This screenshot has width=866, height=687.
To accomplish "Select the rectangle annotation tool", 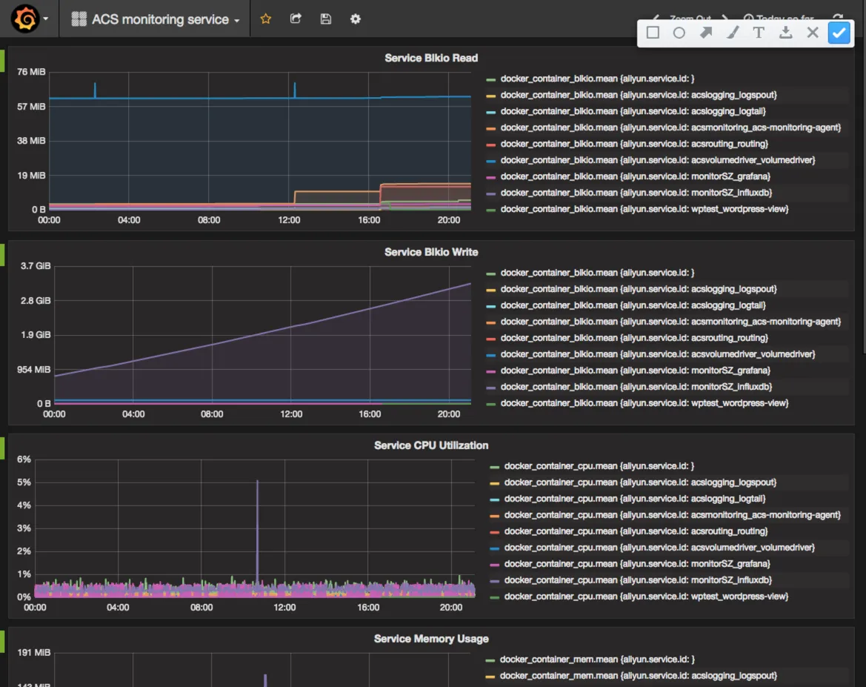I will tap(653, 33).
